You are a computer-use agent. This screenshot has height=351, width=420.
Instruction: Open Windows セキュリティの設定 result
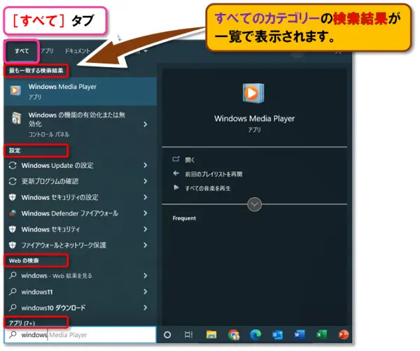tap(80, 197)
